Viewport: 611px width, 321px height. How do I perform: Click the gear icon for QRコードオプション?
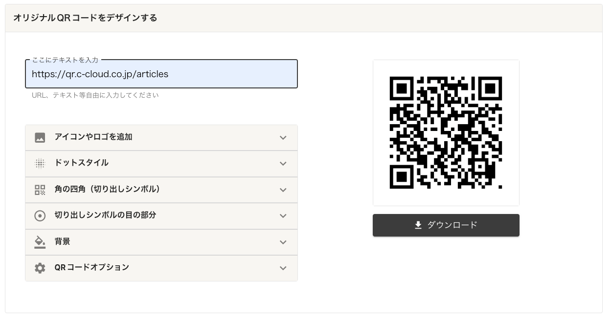tap(40, 268)
